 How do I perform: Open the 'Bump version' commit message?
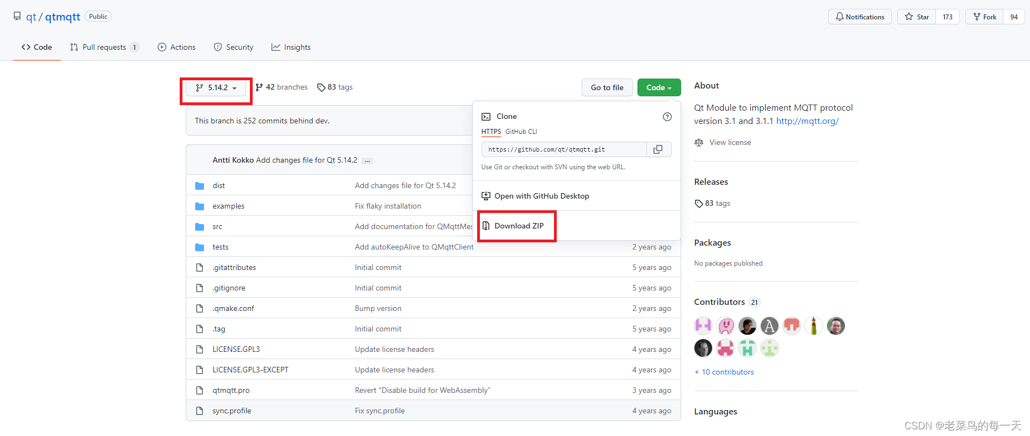378,309
